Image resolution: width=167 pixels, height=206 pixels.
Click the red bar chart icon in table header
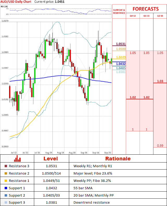[x=17, y=159]
